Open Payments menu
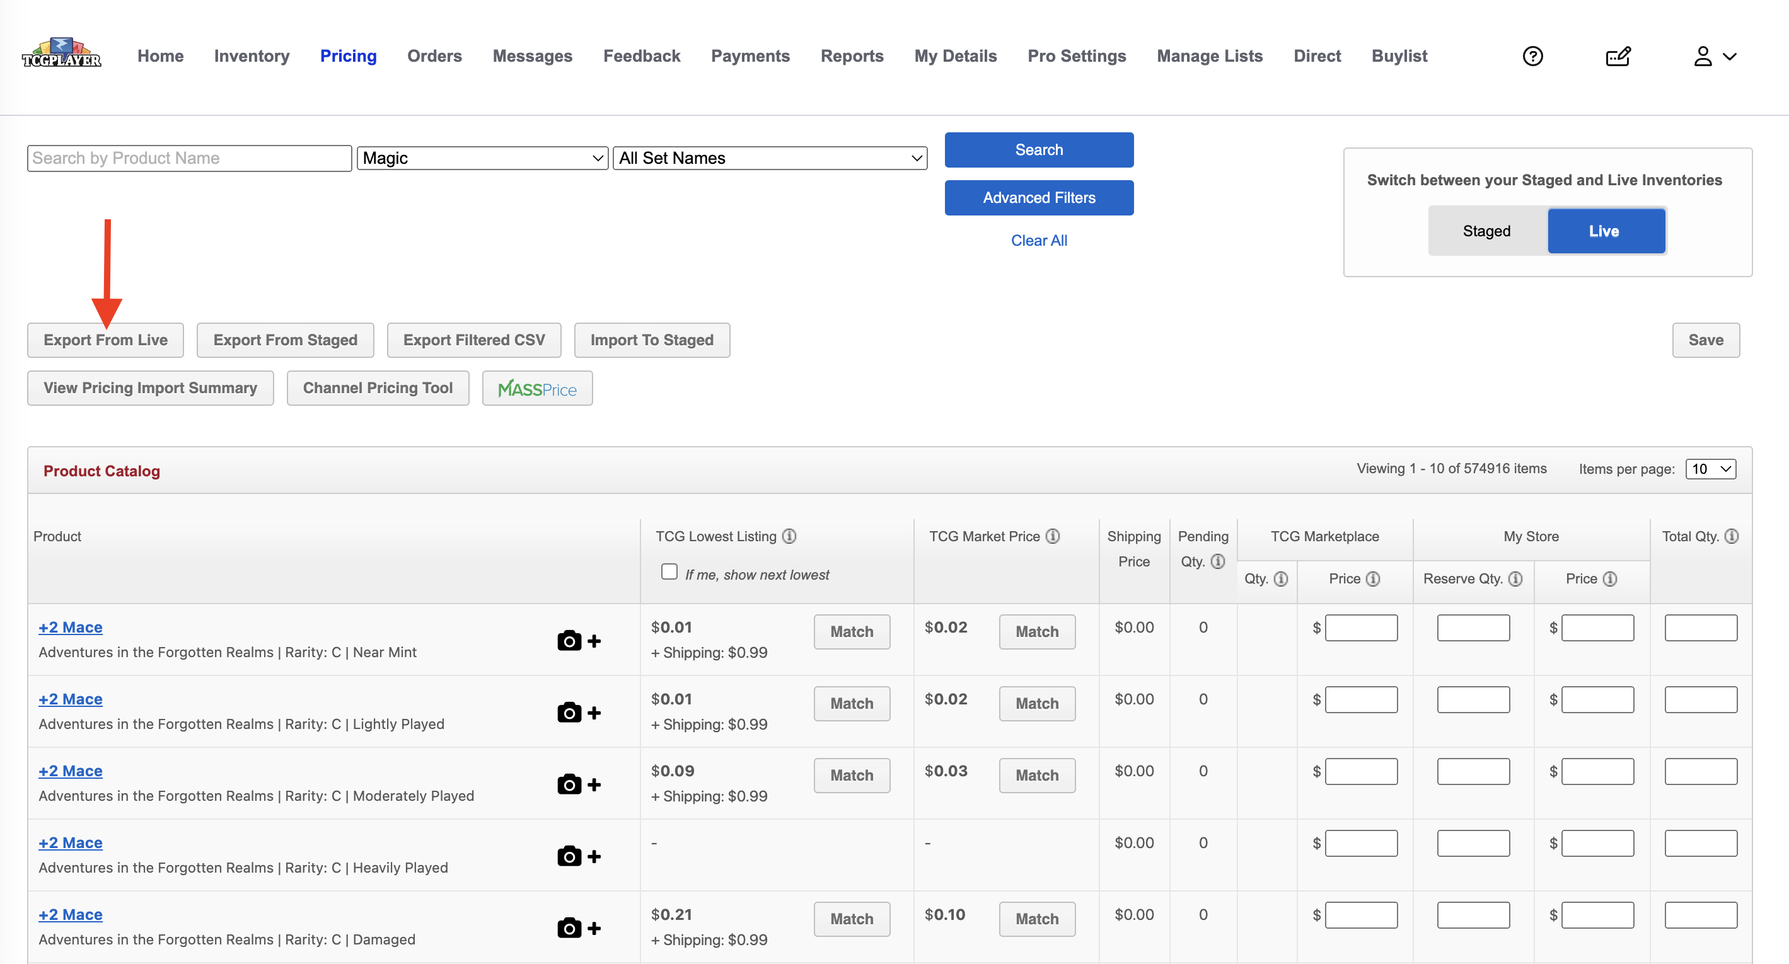The height and width of the screenshot is (964, 1789). click(750, 56)
